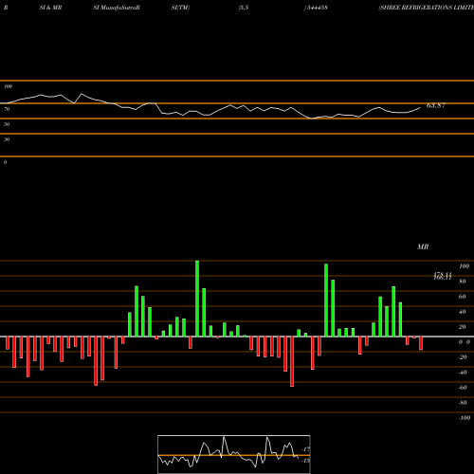
Task: Click the 0 label on RSI scale
Action: pos(5,162)
